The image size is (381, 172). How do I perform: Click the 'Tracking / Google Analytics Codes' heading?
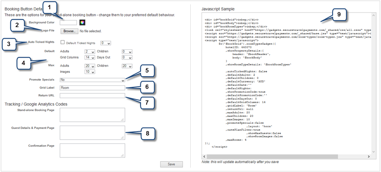coord(36,104)
